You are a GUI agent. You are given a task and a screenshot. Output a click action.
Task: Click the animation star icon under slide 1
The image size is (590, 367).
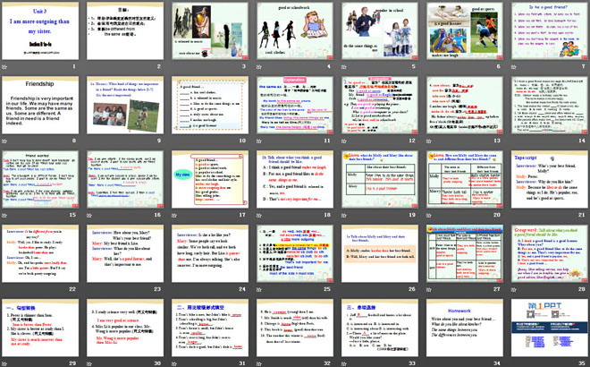5,66
